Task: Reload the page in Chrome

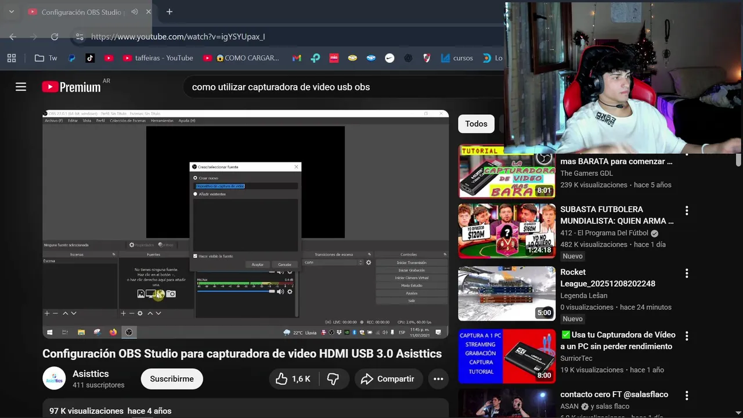Action: click(x=55, y=37)
